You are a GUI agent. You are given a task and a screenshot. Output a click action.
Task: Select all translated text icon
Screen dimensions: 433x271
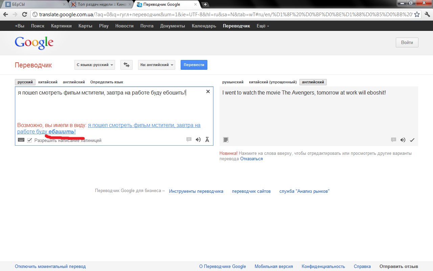tap(226, 140)
